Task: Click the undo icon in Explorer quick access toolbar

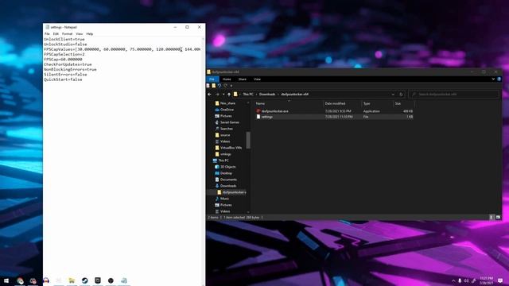Action: pos(220,86)
